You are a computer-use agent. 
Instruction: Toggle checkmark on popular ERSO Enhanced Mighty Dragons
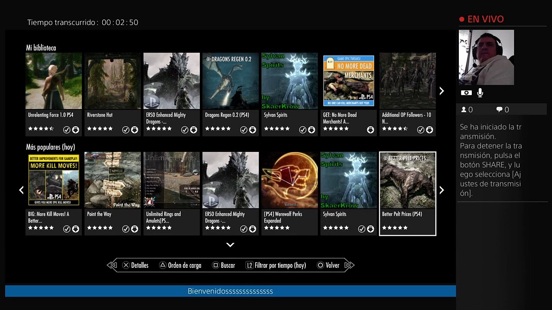pyautogui.click(x=244, y=229)
